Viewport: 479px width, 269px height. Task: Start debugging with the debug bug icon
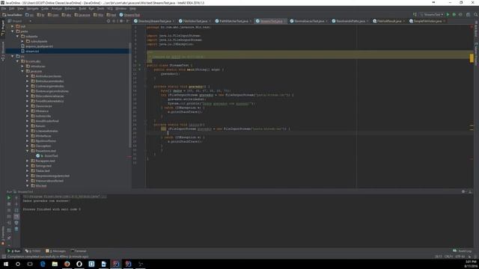[x=454, y=15]
